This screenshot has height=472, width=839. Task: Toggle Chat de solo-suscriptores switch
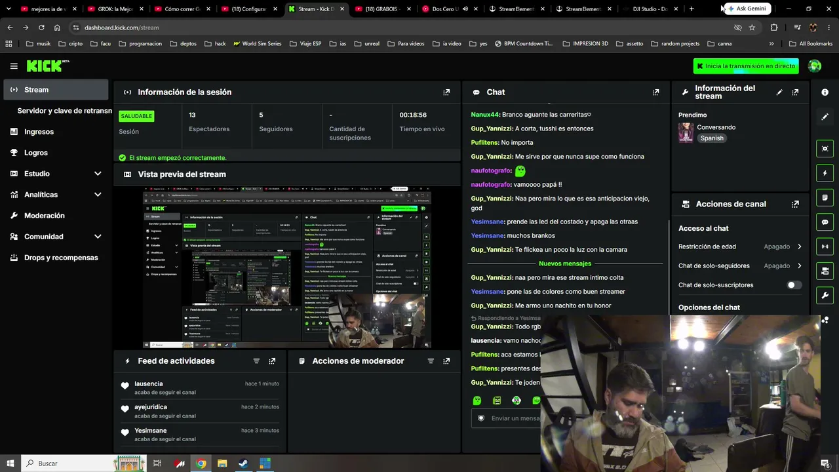coord(794,285)
